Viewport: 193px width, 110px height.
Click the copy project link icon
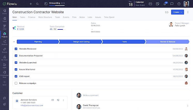[x=166, y=12]
